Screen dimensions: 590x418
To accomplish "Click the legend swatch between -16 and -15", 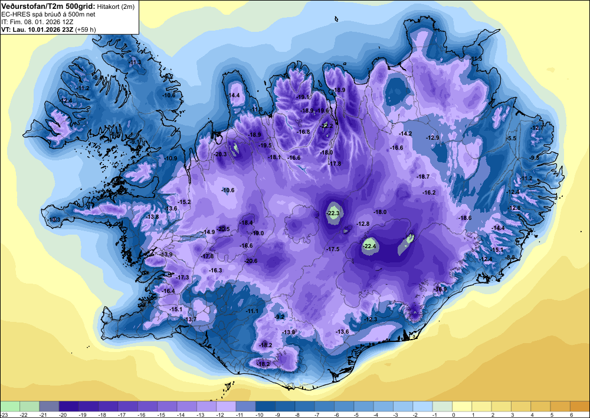I will click(147, 406).
